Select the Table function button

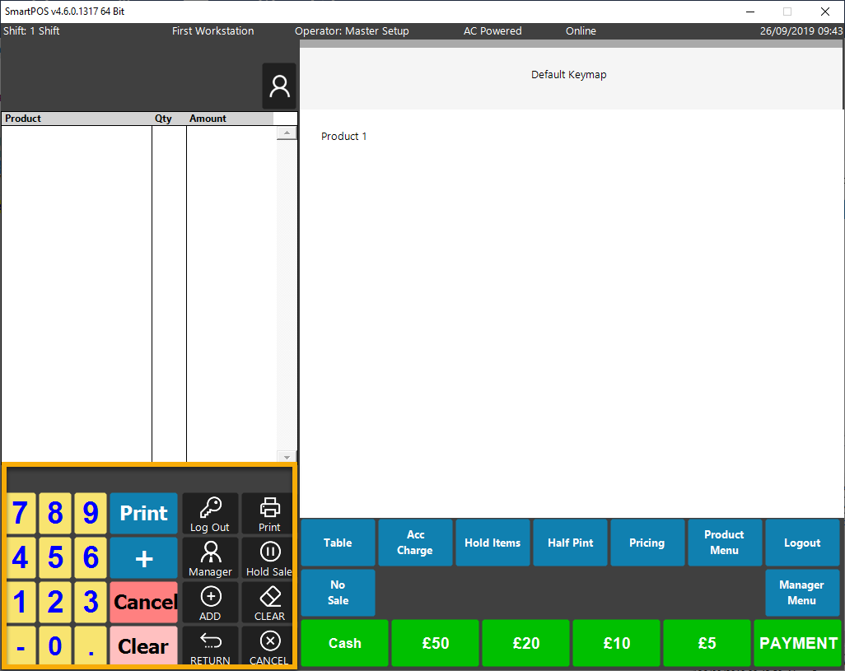click(x=338, y=543)
